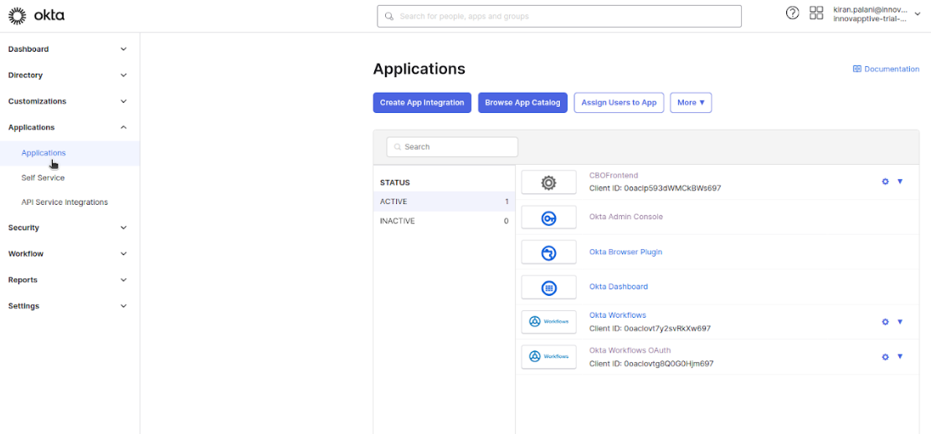931x434 pixels.
Task: Open the apps grid icon in header
Action: (x=816, y=13)
